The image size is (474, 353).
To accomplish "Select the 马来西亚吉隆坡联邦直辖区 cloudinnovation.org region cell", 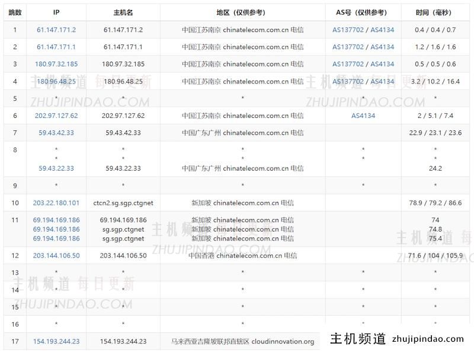I will click(242, 342).
